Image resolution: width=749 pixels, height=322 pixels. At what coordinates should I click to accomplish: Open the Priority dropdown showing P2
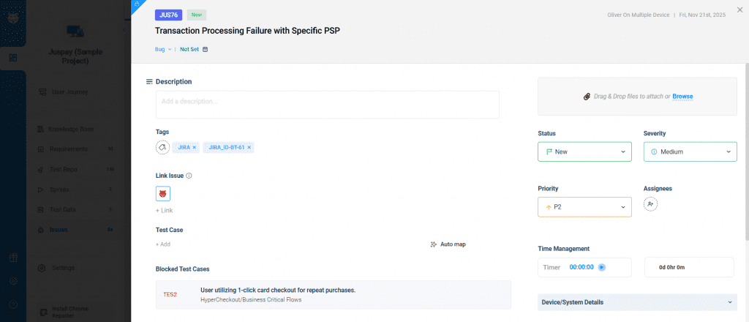pyautogui.click(x=584, y=207)
